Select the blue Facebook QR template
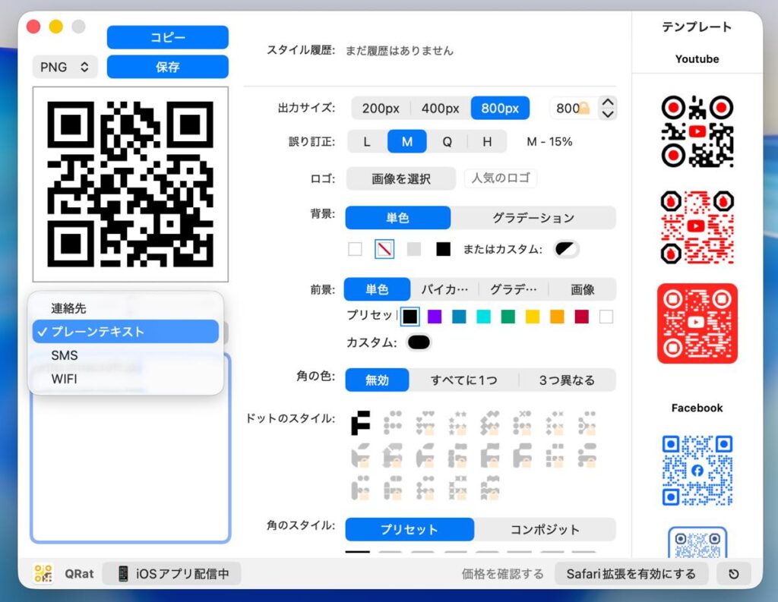 697,470
